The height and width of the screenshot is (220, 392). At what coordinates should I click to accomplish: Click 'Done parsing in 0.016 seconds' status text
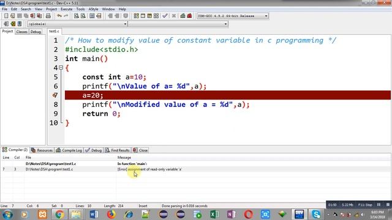184,206
